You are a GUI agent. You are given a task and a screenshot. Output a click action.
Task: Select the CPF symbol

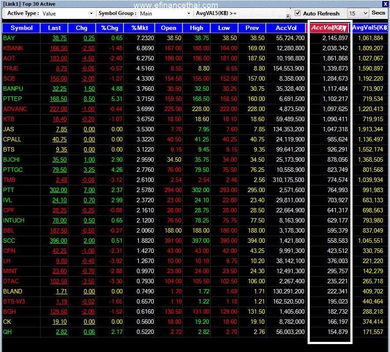(x=9, y=210)
